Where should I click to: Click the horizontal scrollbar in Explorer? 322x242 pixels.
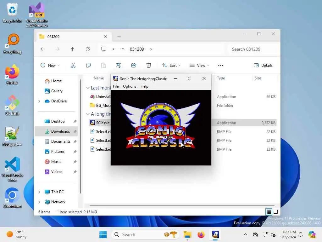(182, 205)
